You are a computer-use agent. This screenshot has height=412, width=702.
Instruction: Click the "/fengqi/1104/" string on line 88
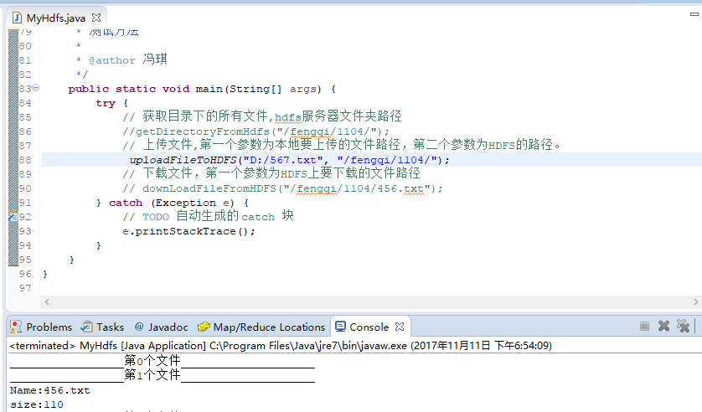[x=387, y=160]
